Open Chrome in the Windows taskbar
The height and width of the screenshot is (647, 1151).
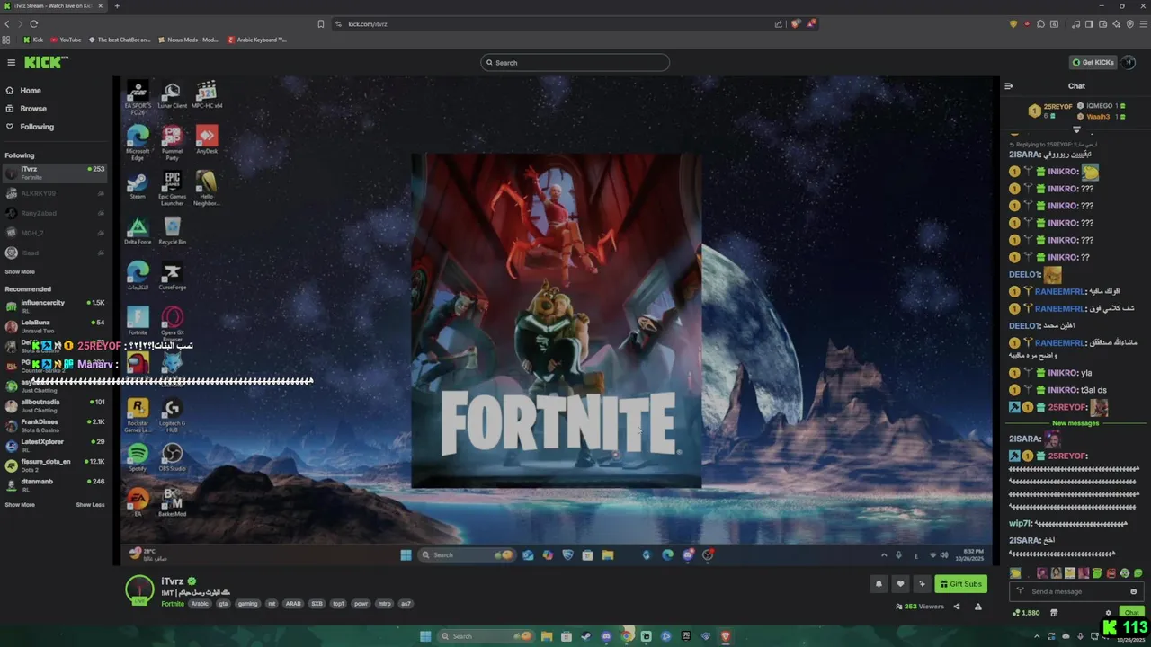[627, 636]
